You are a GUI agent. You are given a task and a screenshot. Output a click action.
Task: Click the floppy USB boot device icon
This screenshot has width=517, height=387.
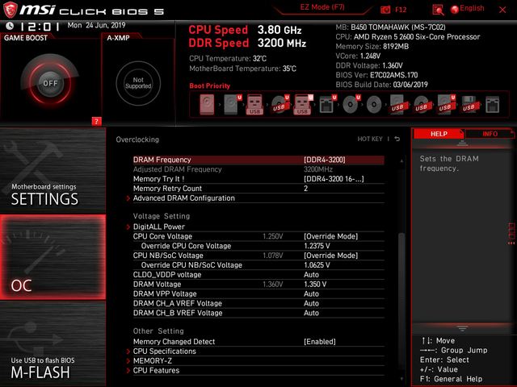coord(469,105)
